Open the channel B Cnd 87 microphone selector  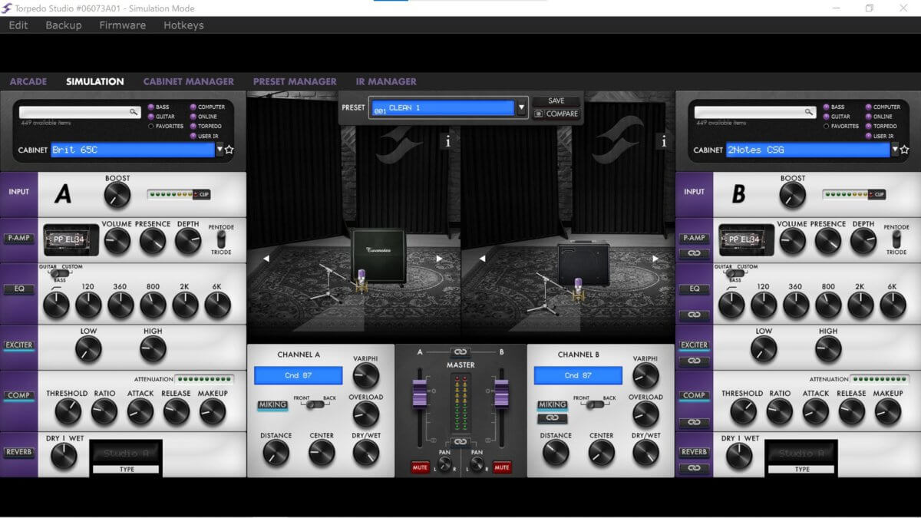tap(578, 375)
